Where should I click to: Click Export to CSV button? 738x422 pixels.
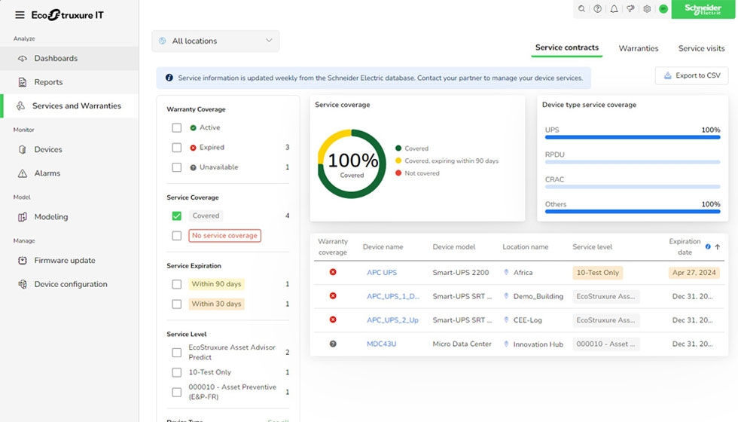[691, 75]
